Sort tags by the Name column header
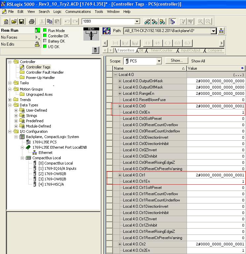The image size is (246, 254). pyautogui.click(x=150, y=68)
